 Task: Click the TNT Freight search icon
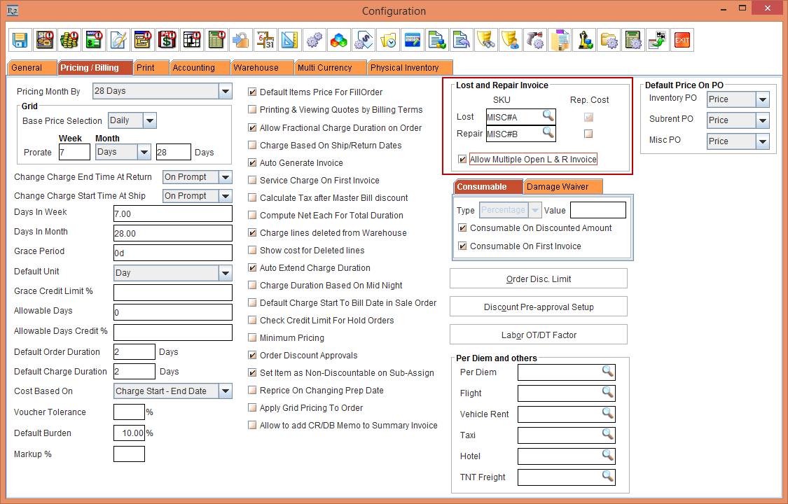pyautogui.click(x=607, y=477)
